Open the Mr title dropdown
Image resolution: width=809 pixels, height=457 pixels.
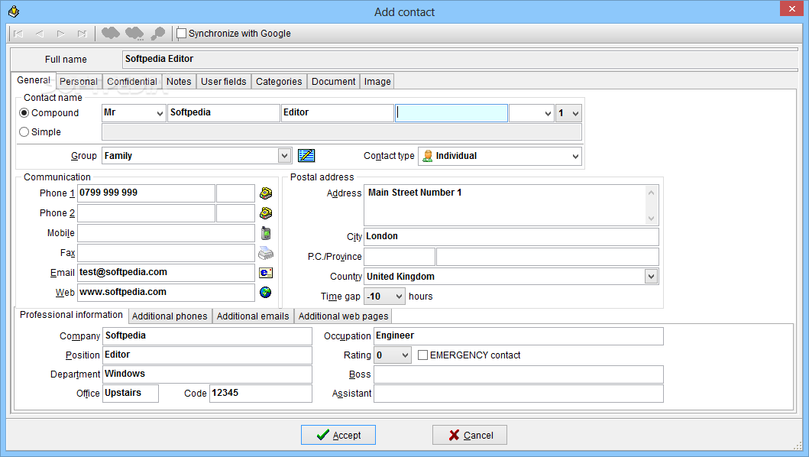click(x=160, y=114)
